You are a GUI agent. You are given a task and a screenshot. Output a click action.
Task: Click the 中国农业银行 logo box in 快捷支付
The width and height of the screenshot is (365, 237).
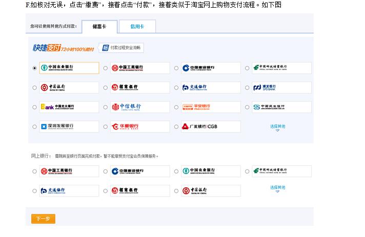69,68
